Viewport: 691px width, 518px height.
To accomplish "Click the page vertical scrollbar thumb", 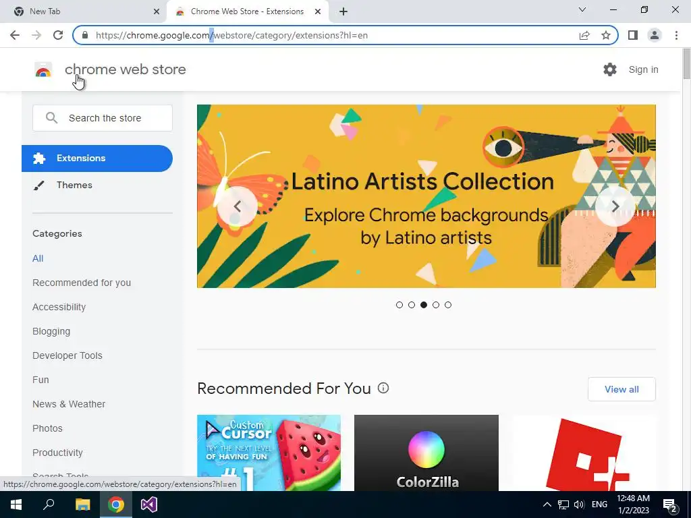I will point(686,65).
